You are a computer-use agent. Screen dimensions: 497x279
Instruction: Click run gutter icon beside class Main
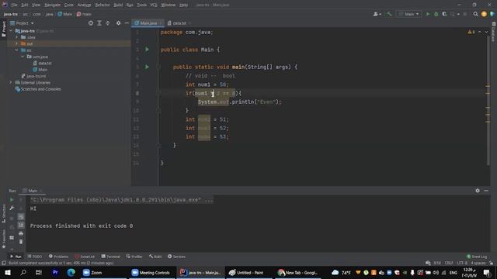[x=147, y=50]
